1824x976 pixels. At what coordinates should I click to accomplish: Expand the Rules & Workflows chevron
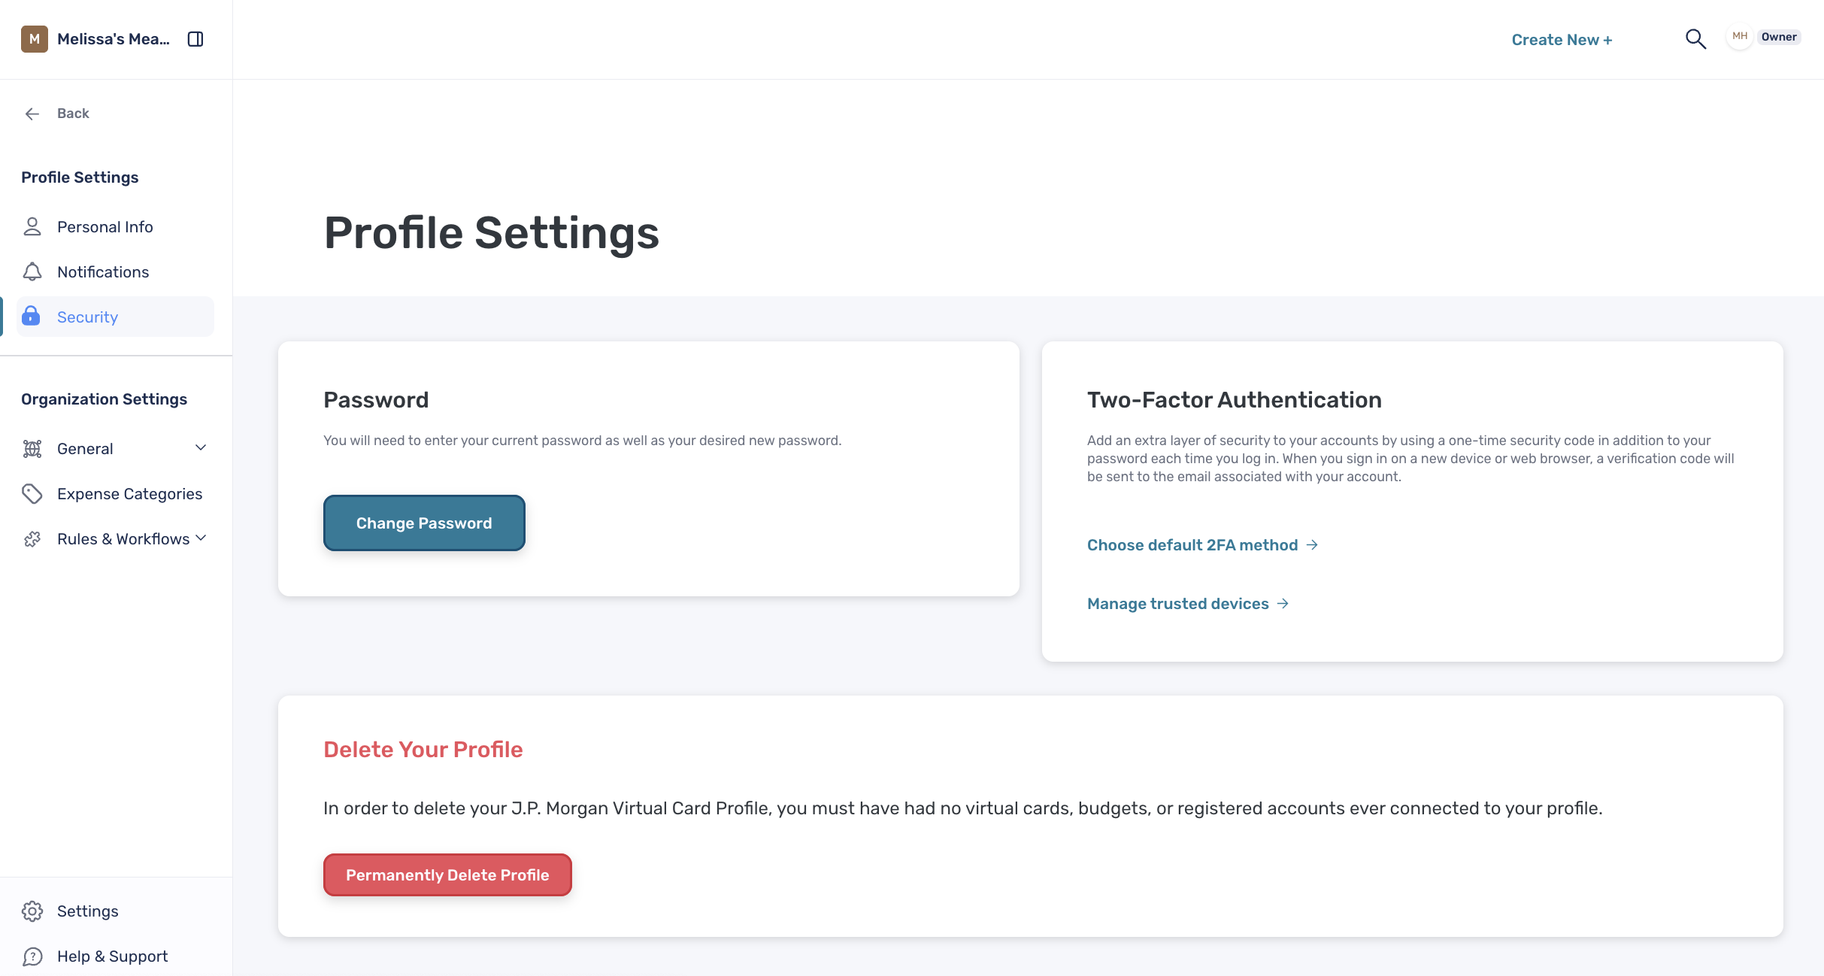(201, 538)
